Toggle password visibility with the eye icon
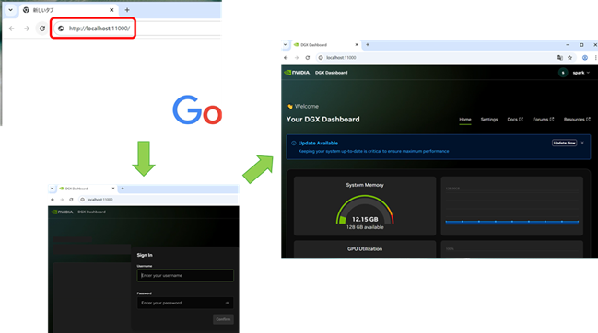Screen dimensions: 598x333 (x=228, y=303)
